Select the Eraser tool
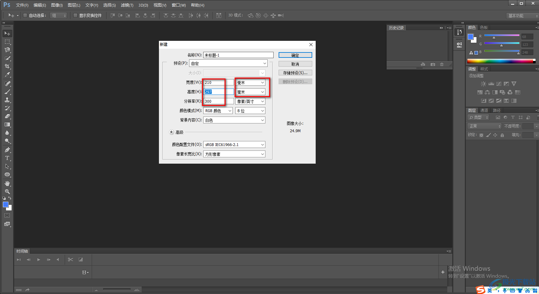539x294 pixels. click(x=7, y=116)
